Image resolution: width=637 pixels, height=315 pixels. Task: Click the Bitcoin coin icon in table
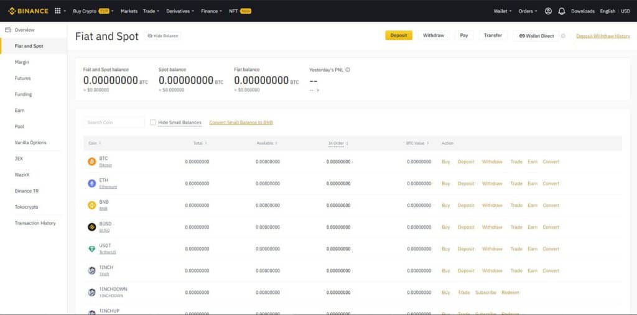tap(92, 162)
